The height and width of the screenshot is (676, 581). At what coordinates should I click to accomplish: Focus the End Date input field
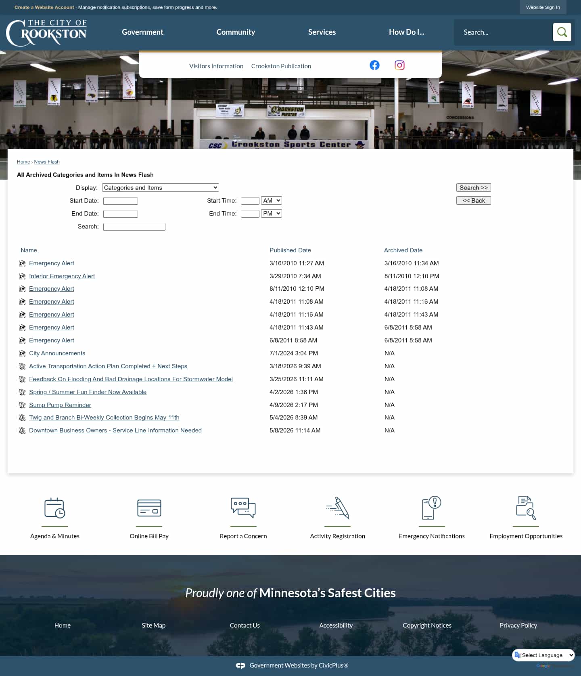[121, 214]
